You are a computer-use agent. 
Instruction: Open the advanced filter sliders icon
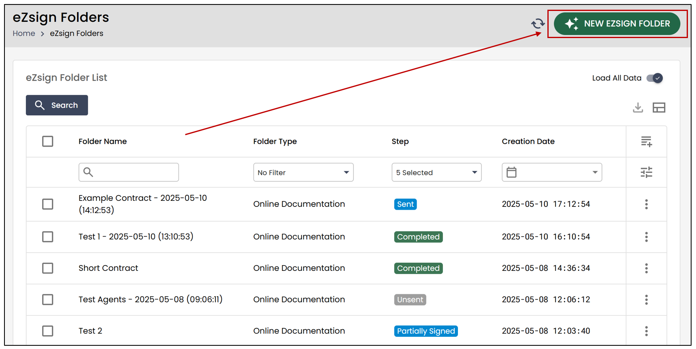pos(646,172)
